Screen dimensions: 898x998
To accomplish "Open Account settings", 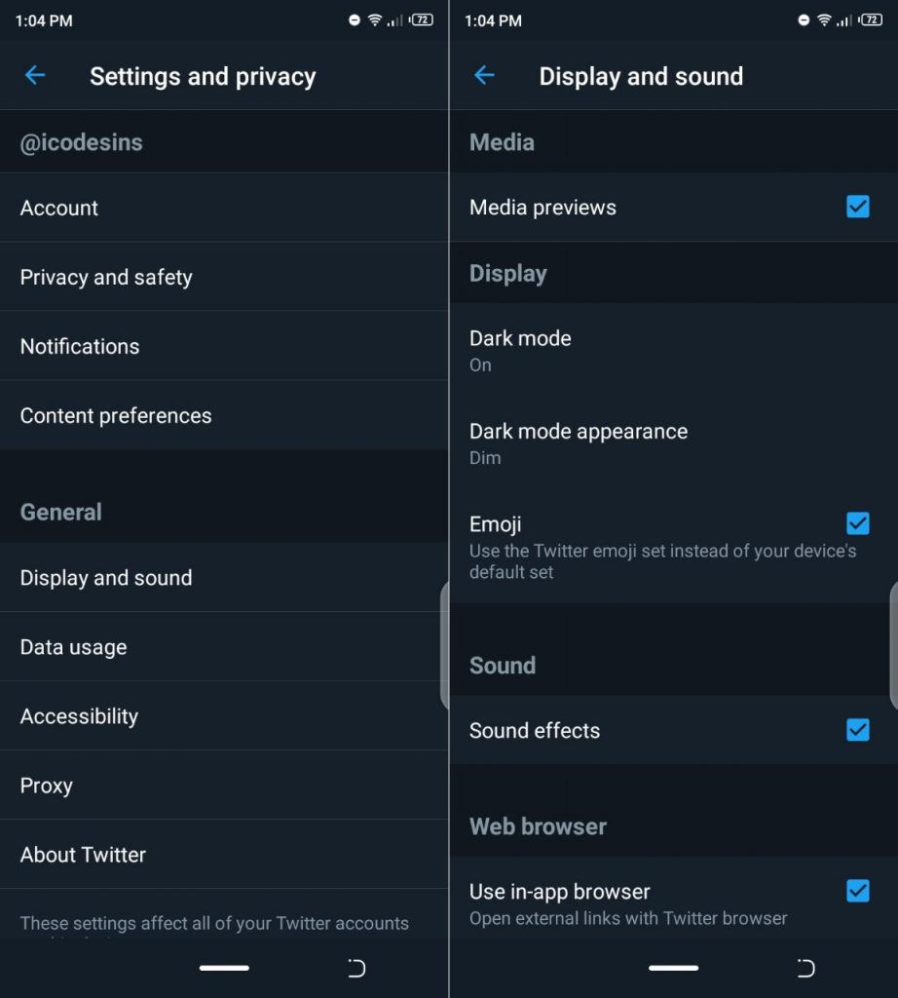I will pos(224,208).
